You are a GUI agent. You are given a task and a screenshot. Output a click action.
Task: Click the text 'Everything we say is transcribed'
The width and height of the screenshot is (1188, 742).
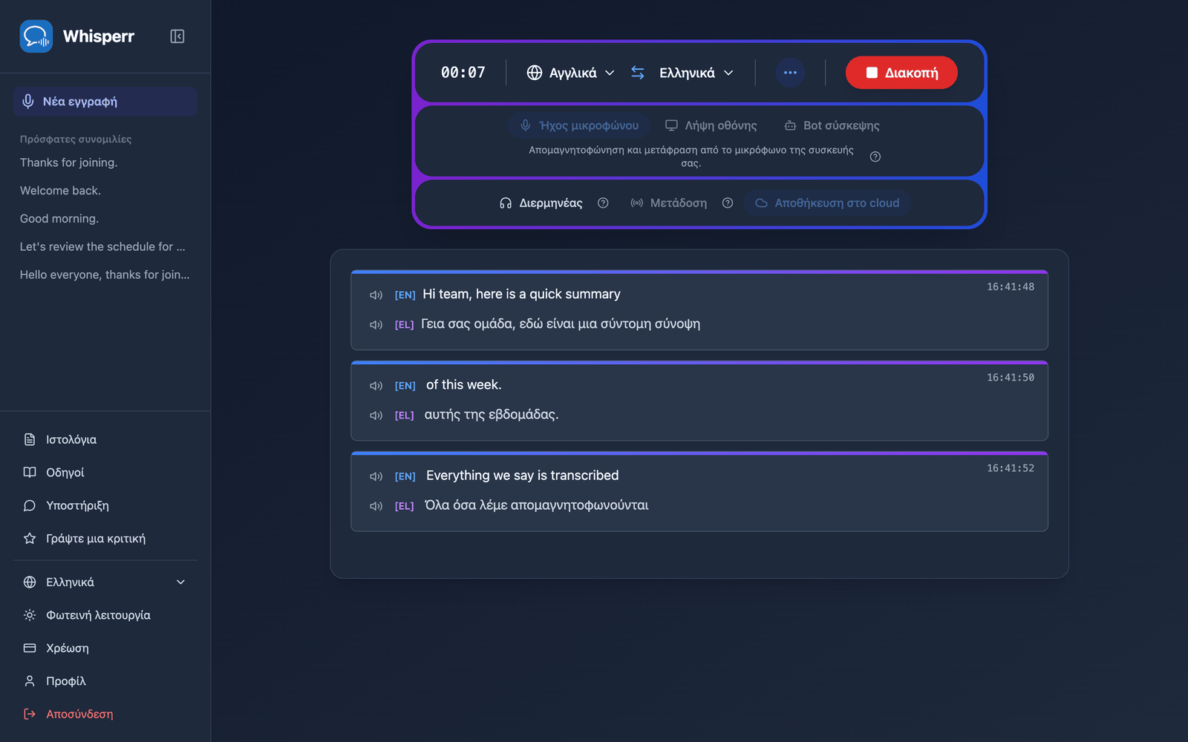[x=522, y=476]
